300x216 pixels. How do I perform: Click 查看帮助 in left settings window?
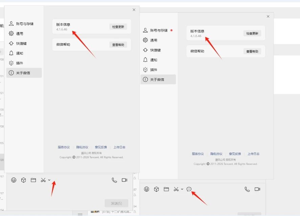118,45
